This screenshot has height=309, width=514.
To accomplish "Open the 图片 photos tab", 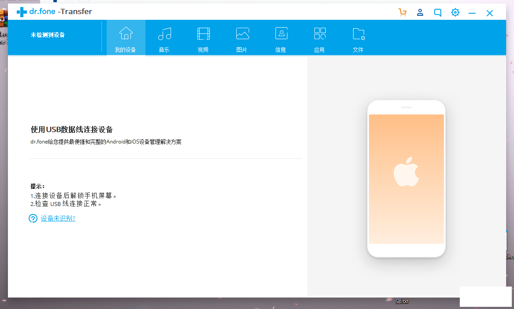I will coord(242,38).
